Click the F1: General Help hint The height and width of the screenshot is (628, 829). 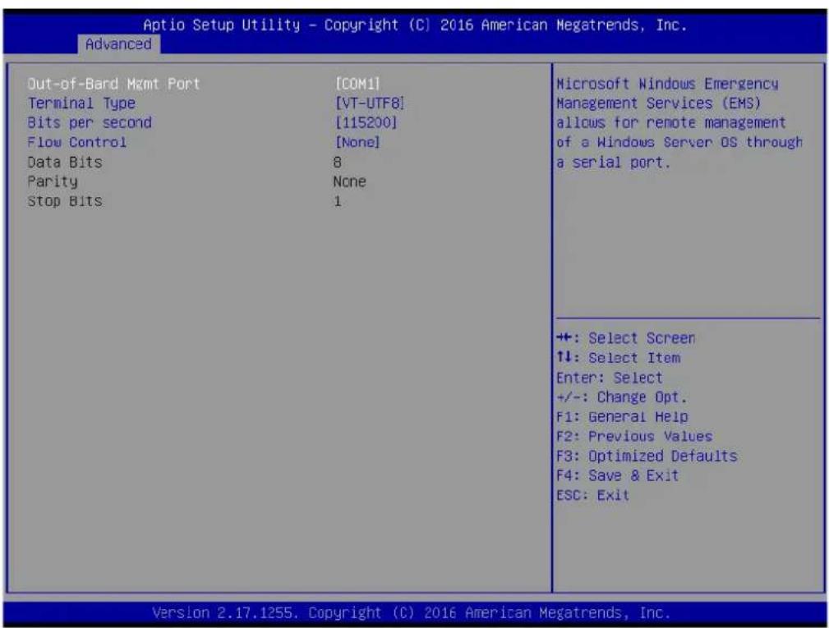coord(622,417)
